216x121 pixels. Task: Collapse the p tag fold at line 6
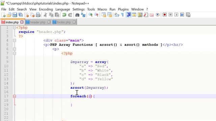15,49
